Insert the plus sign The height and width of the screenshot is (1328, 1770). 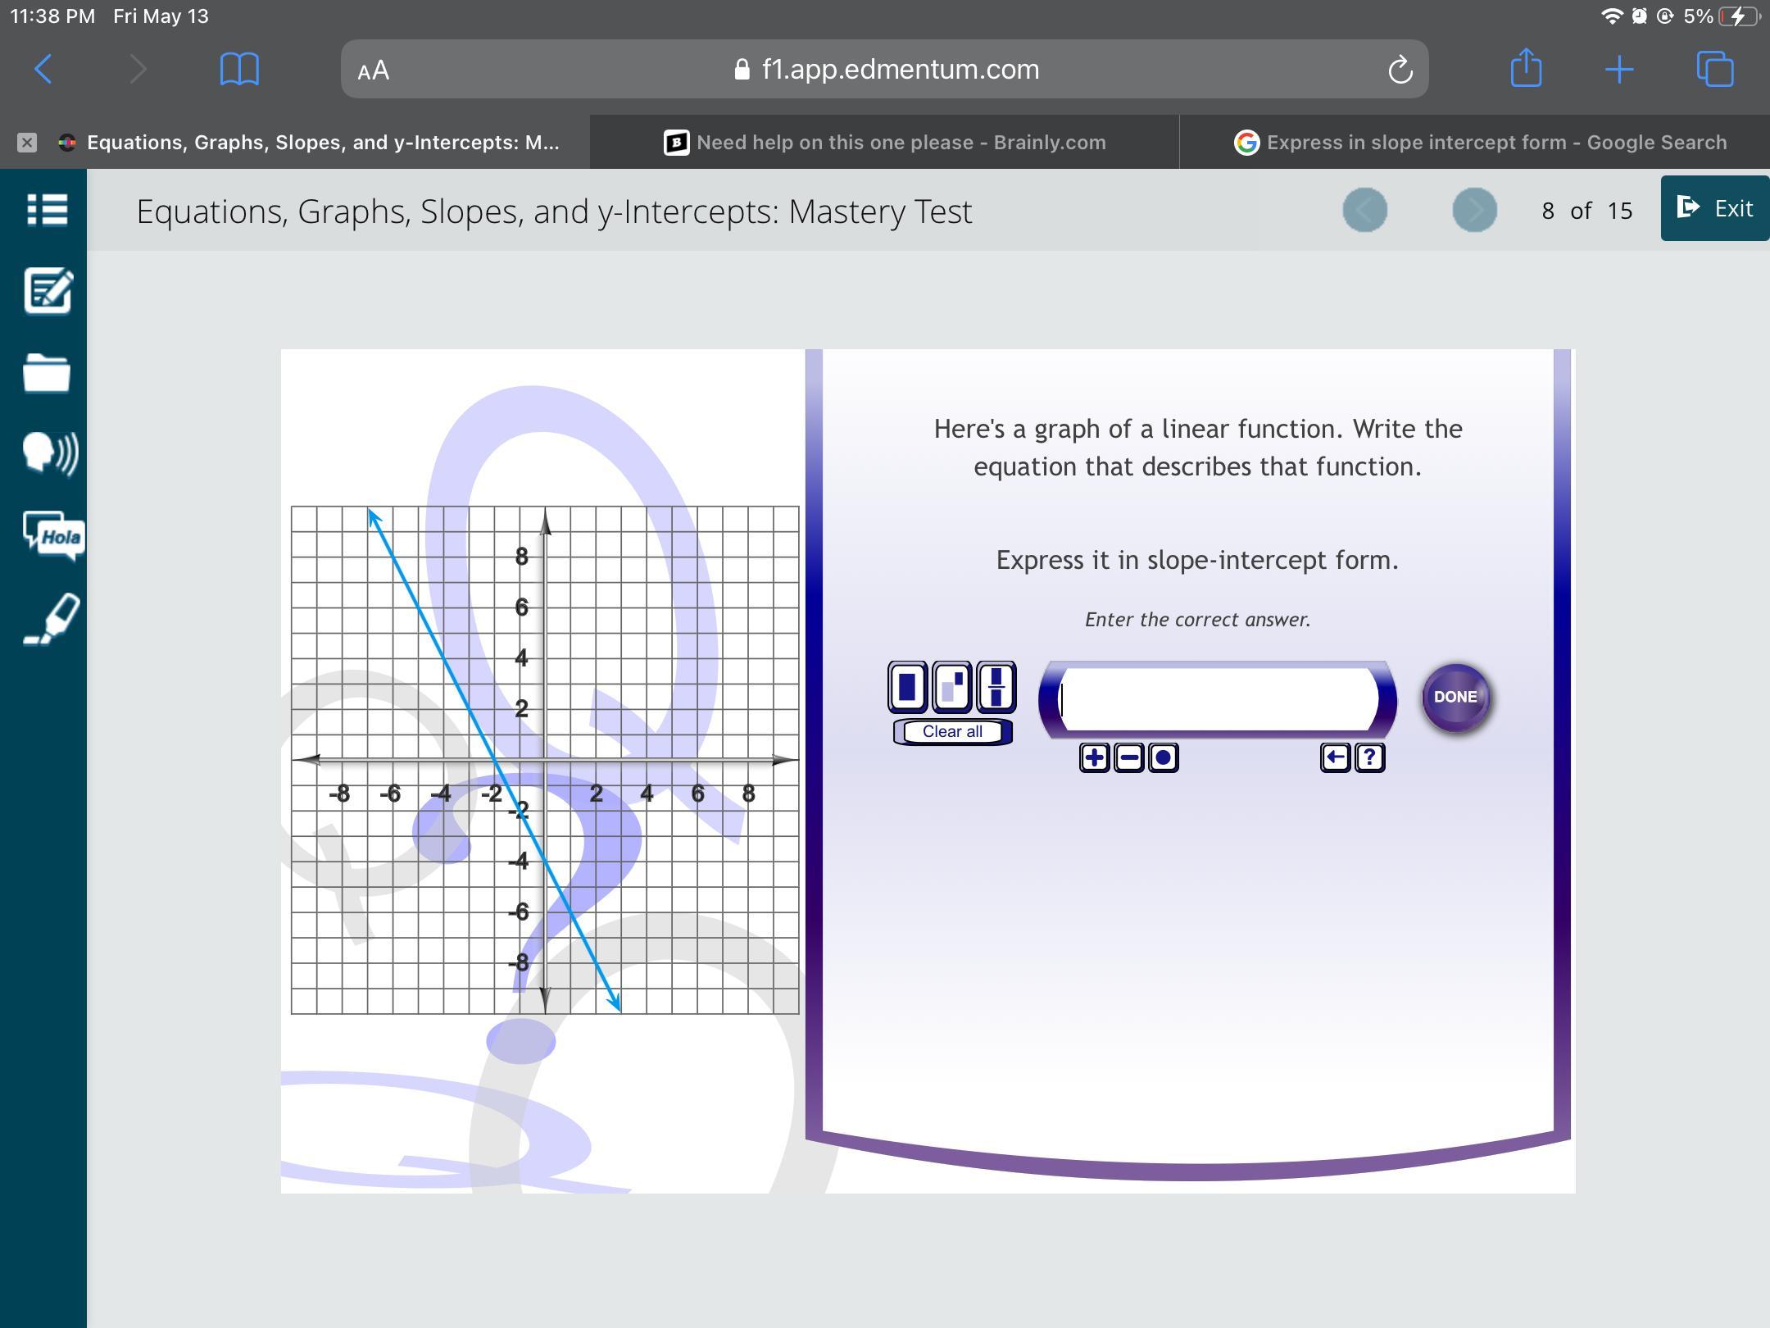click(x=1094, y=757)
